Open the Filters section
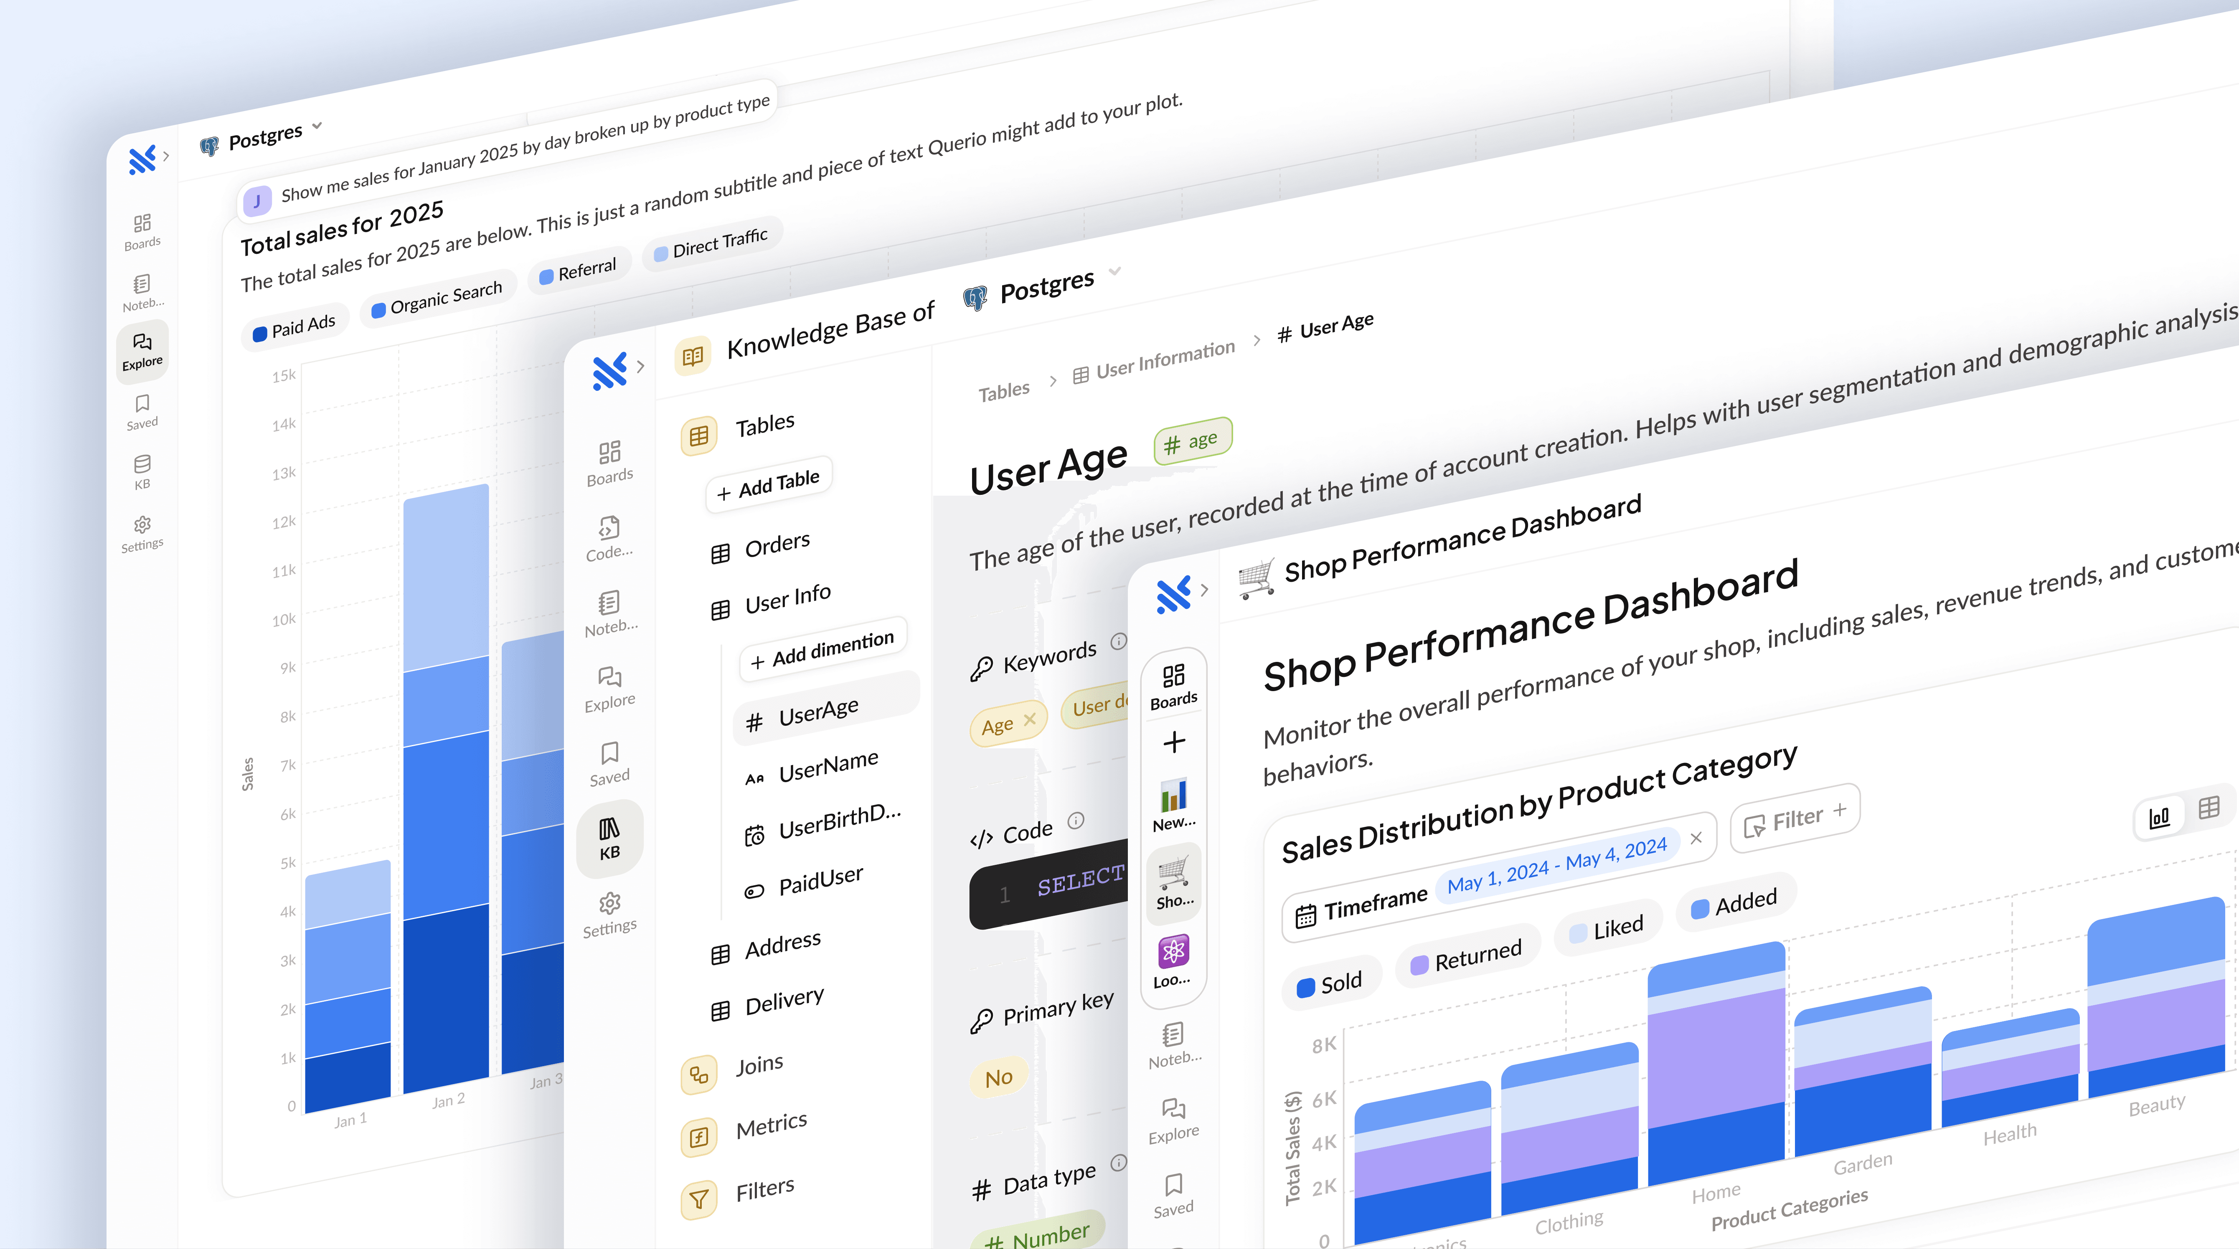This screenshot has width=2239, height=1249. point(739,1193)
